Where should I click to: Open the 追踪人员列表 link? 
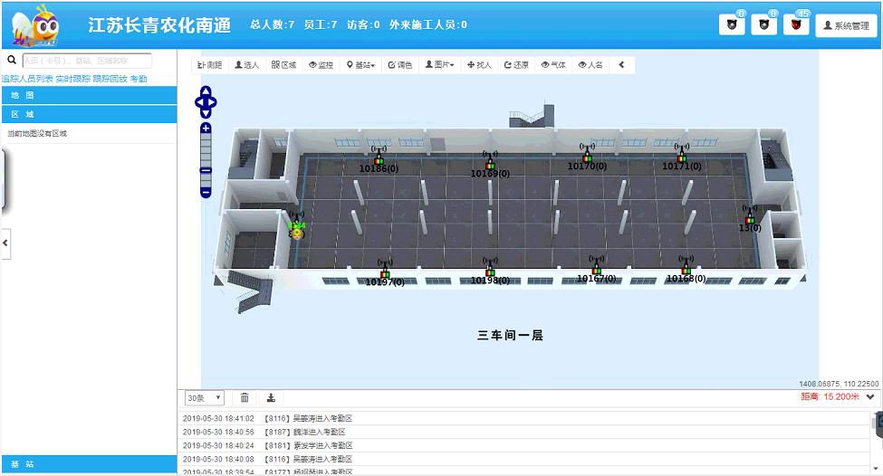[27, 79]
